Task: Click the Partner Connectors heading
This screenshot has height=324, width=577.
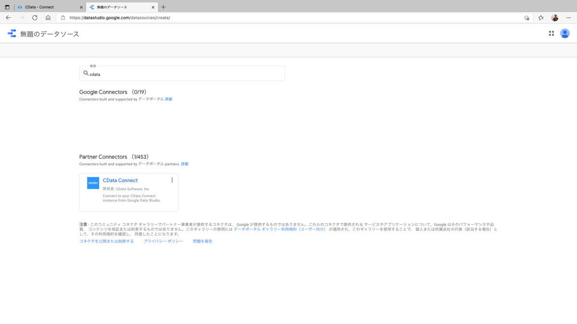Action: tap(114, 157)
